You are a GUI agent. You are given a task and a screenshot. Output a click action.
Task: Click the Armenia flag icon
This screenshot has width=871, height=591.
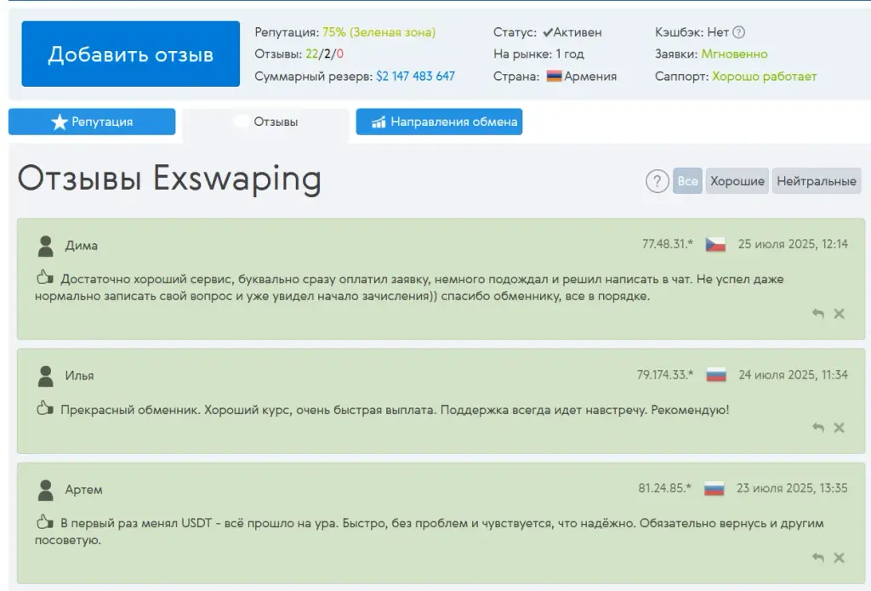[x=554, y=76]
